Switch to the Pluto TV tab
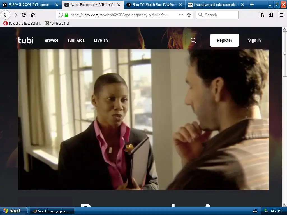287x215 pixels. pyautogui.click(x=154, y=5)
